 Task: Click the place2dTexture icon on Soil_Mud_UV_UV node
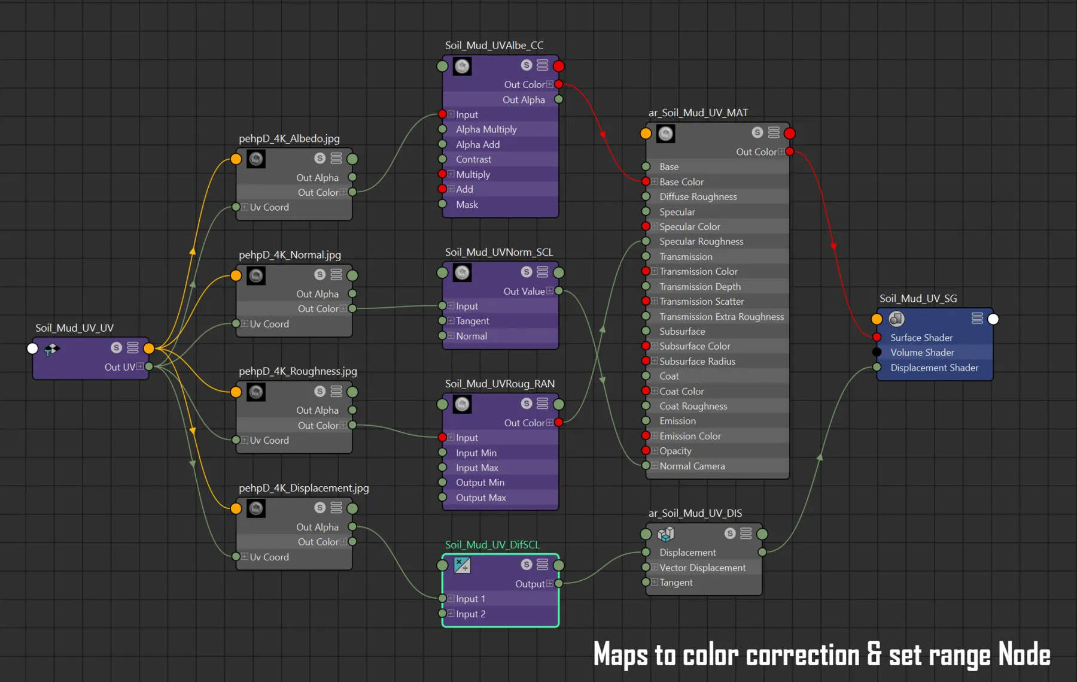tap(52, 348)
